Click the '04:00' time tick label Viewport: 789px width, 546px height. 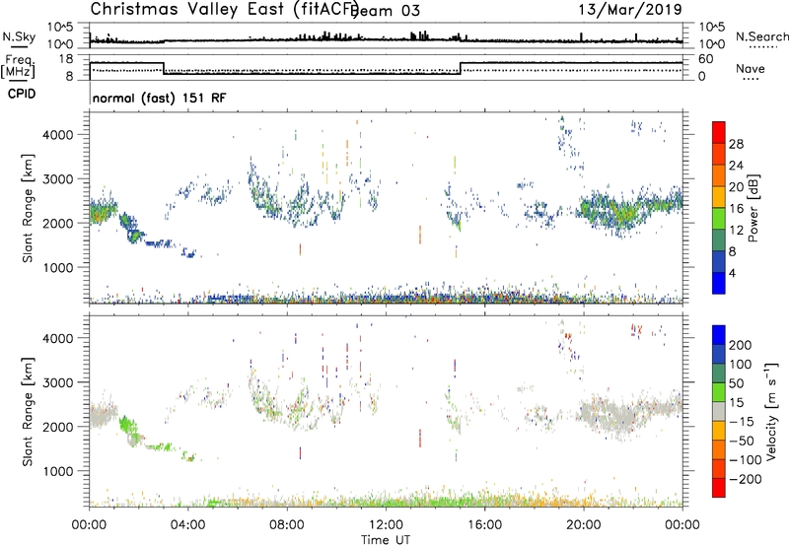[x=188, y=525]
